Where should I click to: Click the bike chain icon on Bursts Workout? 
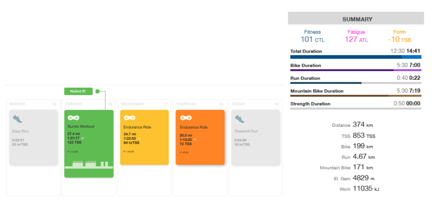(73, 118)
